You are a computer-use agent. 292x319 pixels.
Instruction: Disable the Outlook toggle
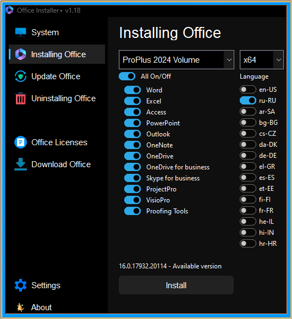coord(133,134)
